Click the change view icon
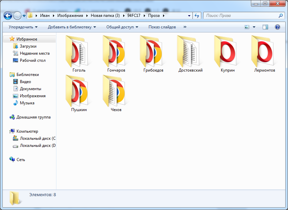This screenshot has width=288, height=210. pos(247,27)
